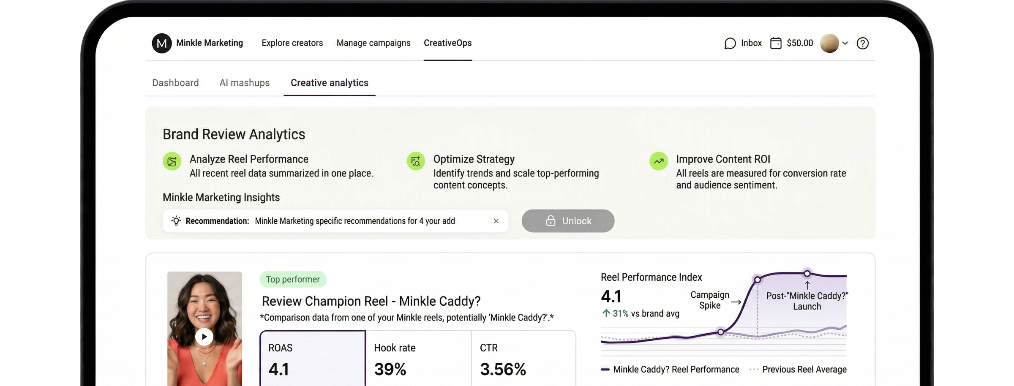The width and height of the screenshot is (1014, 386).
Task: Click the $50.00 balance
Action: (x=800, y=43)
